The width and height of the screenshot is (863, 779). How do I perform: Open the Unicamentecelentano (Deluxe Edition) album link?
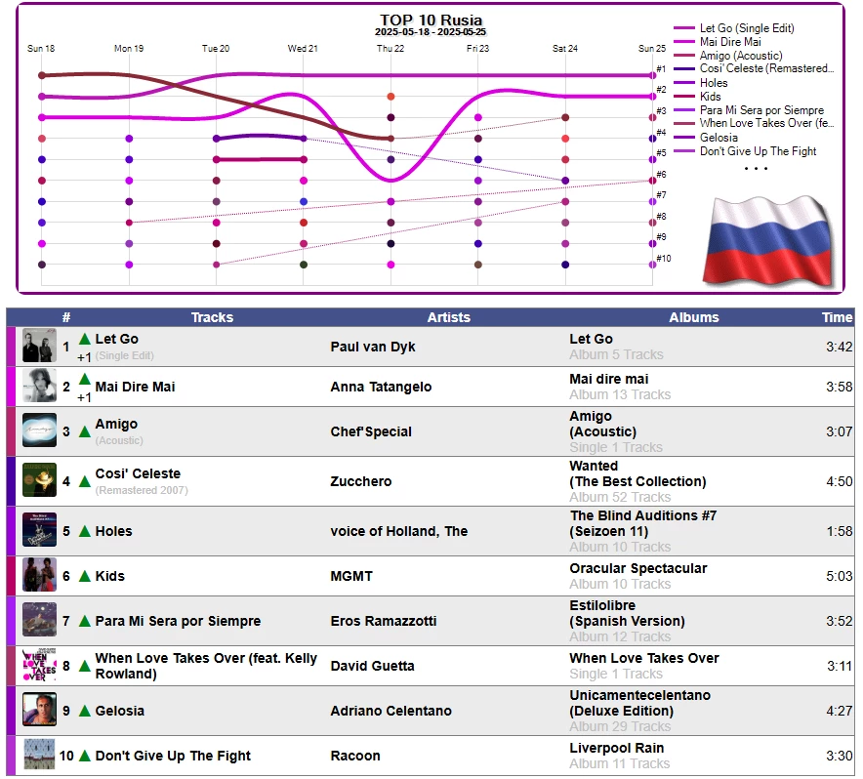point(640,703)
